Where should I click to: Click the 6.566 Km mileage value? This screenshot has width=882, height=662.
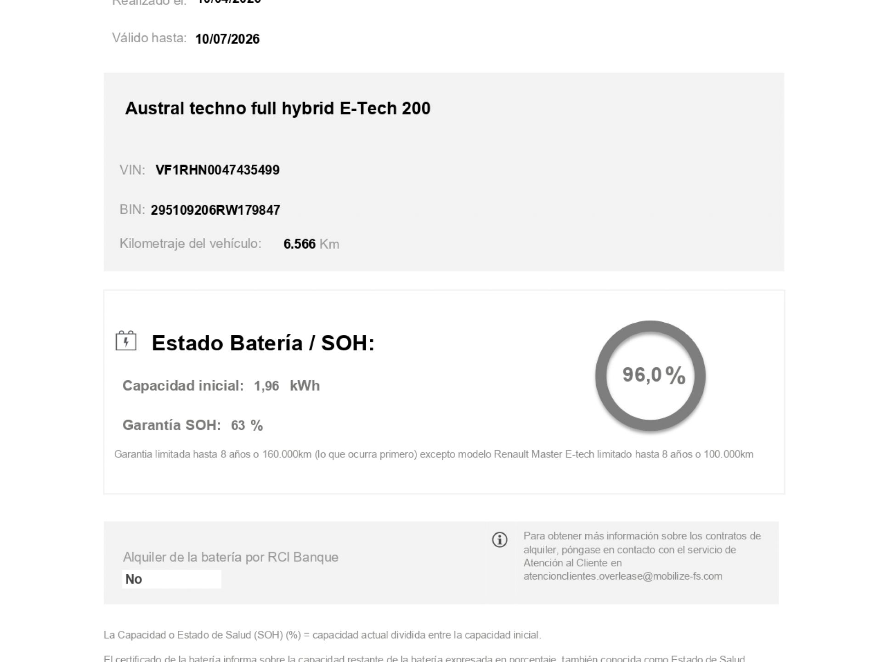[x=300, y=244]
